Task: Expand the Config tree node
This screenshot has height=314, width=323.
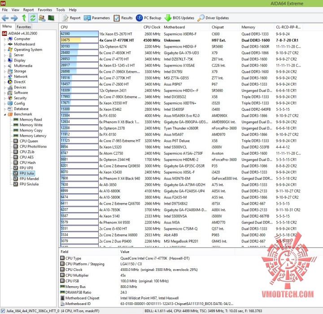Action: coord(5,104)
